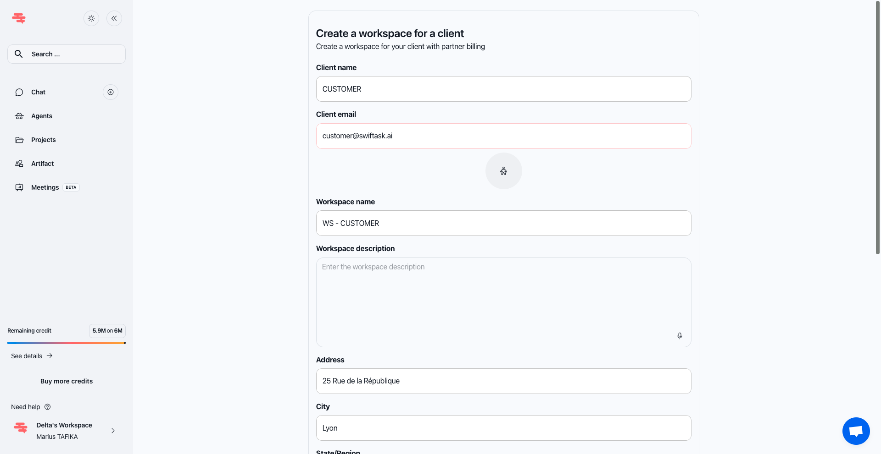Image resolution: width=881 pixels, height=454 pixels.
Task: Click Buy more credits
Action: point(66,381)
